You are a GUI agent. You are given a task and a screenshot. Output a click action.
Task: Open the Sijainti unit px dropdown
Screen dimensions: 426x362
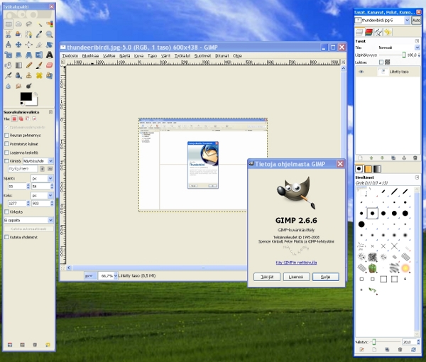(42, 178)
